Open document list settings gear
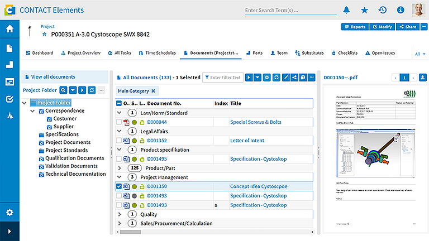Viewport: 429px width, 241px height. [x=267, y=78]
